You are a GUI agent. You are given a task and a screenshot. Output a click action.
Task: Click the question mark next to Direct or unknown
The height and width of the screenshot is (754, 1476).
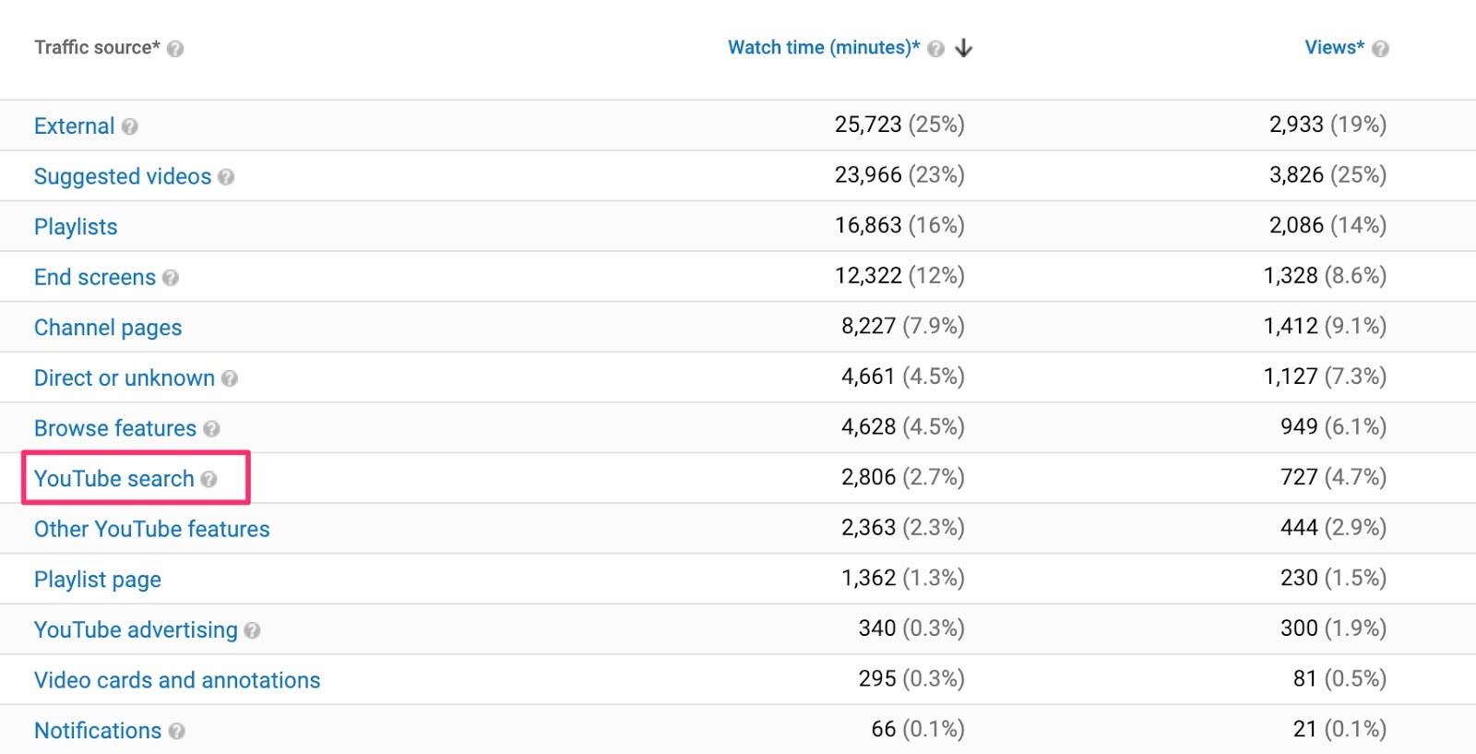pos(231,378)
